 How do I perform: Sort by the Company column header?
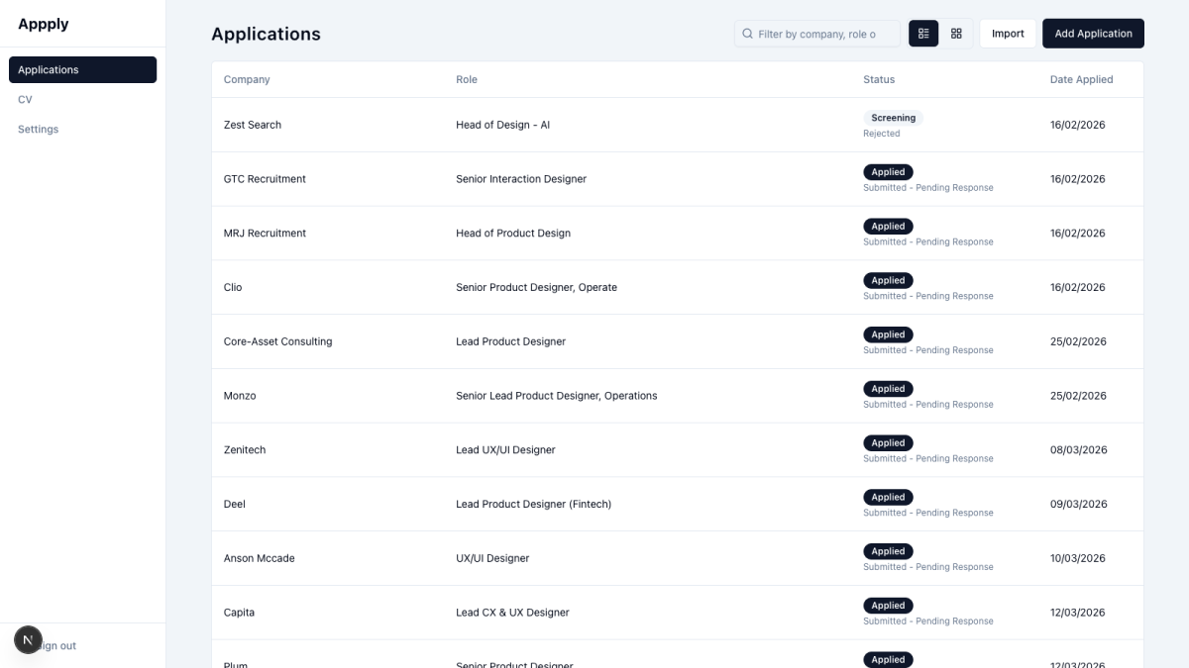(247, 79)
